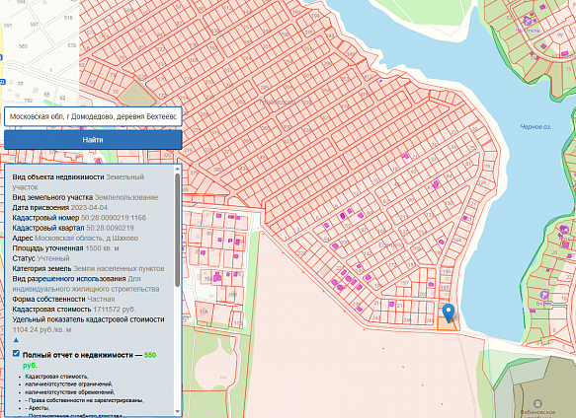This screenshot has height=418, width=576.
Task: Collapse details with the blue triangle
Action: click(16, 340)
